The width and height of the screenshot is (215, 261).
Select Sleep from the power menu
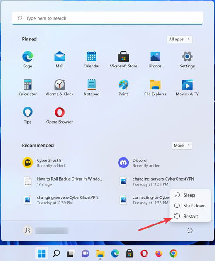pyautogui.click(x=190, y=195)
